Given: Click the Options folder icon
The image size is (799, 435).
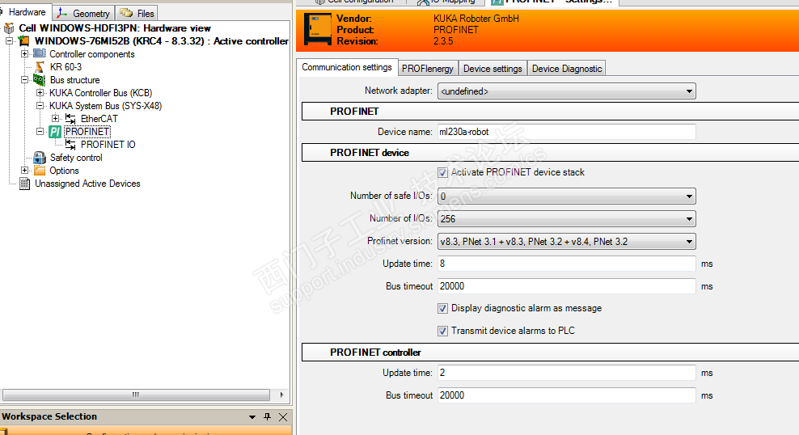Looking at the screenshot, I should (40, 170).
